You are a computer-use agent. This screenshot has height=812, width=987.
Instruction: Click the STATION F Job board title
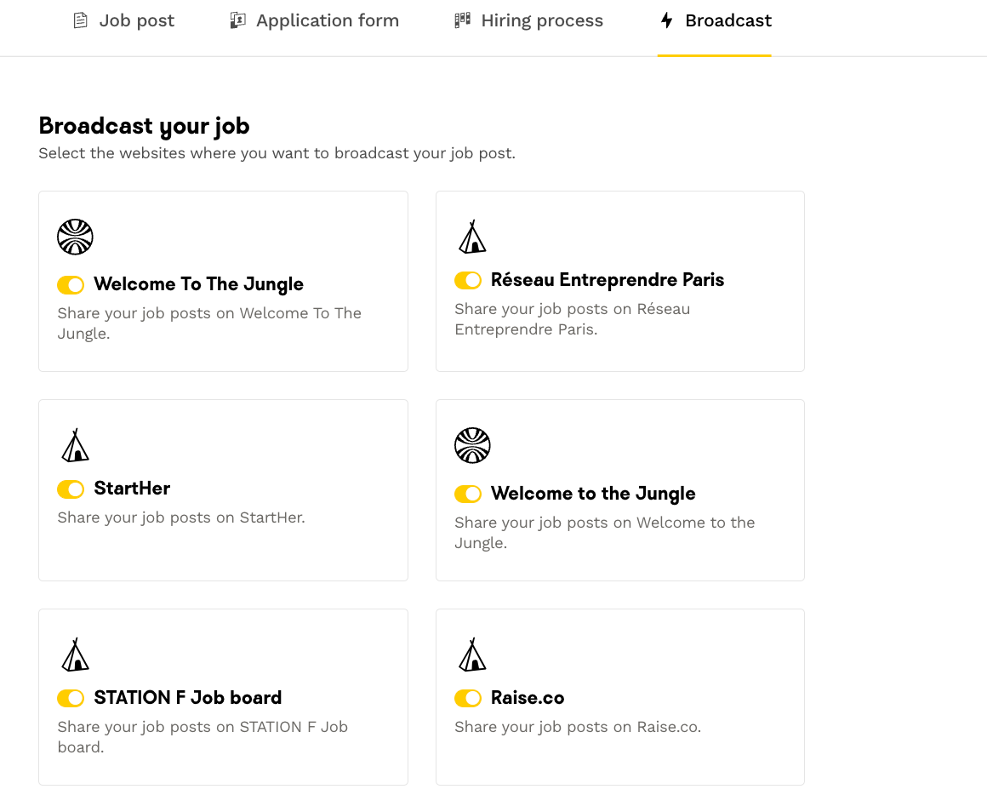pos(187,698)
